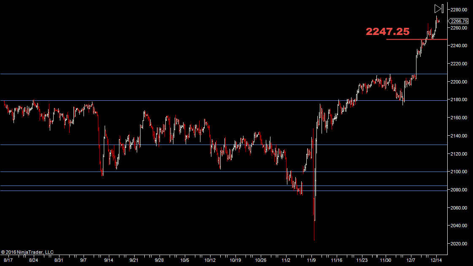Pick the 11/9 date on the time axis
This screenshot has width=473, height=266.
(312, 261)
